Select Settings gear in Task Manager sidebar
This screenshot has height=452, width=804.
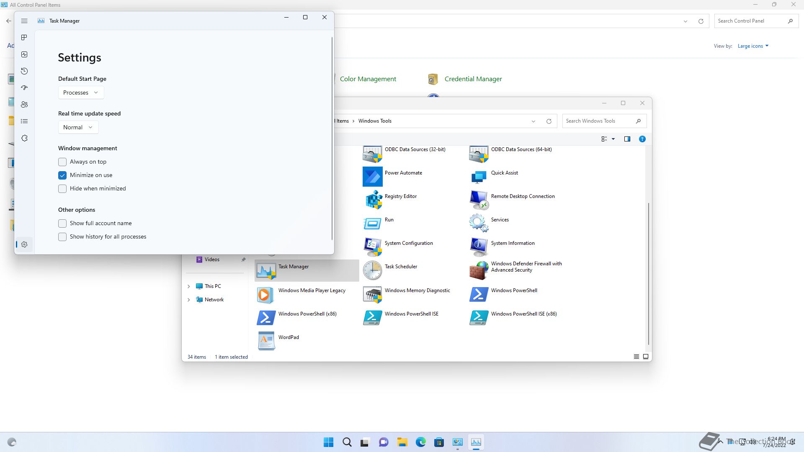pos(24,244)
